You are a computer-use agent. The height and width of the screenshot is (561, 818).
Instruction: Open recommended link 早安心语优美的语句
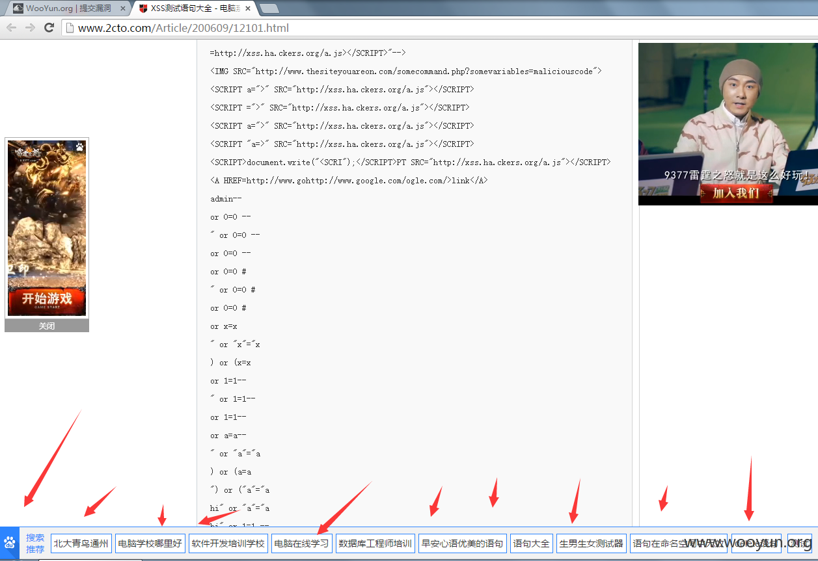463,543
